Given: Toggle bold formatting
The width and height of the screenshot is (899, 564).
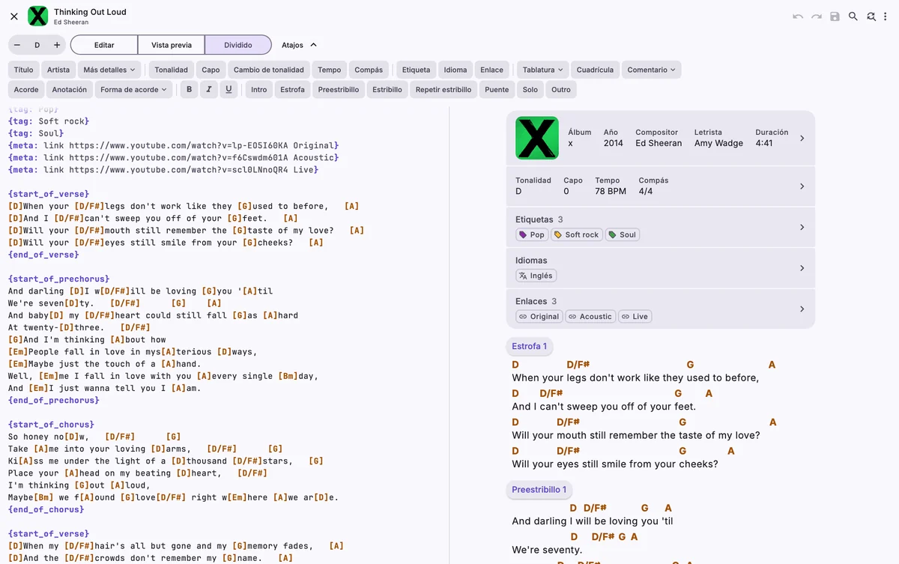Looking at the screenshot, I should point(189,89).
